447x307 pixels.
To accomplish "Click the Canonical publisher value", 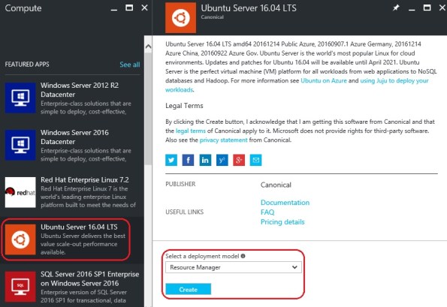I will (276, 185).
